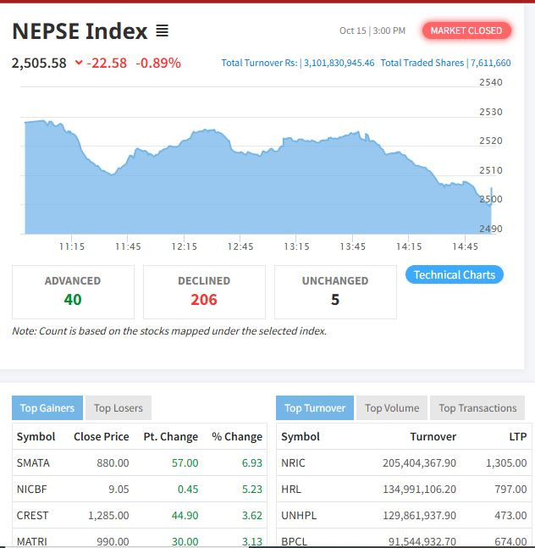Image resolution: width=535 pixels, height=548 pixels.
Task: Open NRIC in turnover table
Action: click(x=292, y=462)
